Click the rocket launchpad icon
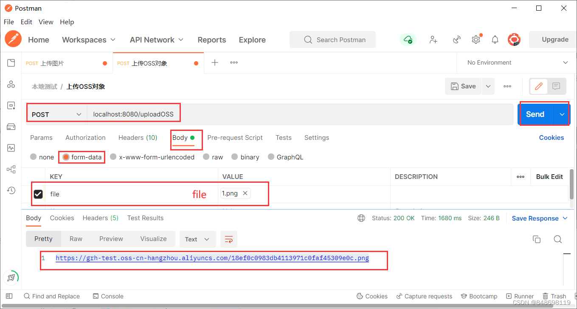577x309 pixels. (x=11, y=278)
